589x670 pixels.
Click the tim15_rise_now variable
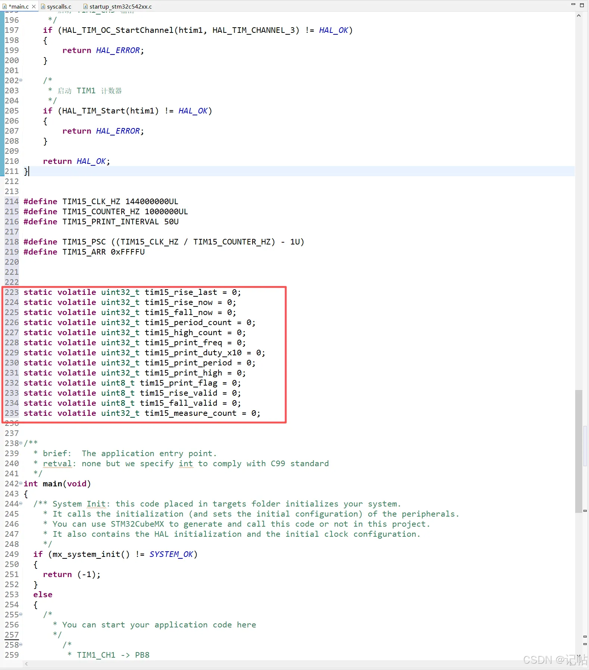tap(179, 302)
